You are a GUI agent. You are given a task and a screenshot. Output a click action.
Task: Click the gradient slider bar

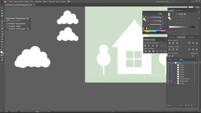pyautogui.click(x=182, y=27)
